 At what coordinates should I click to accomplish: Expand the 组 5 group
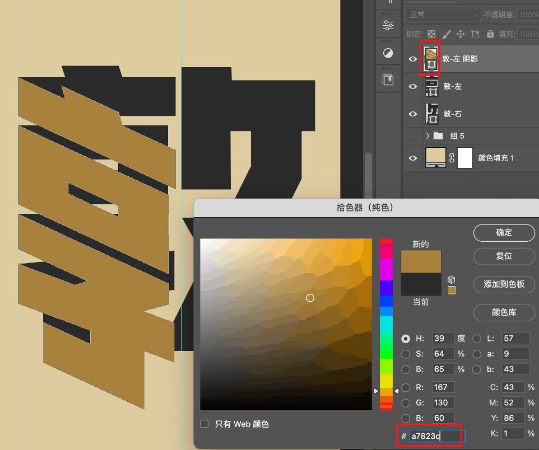point(428,135)
